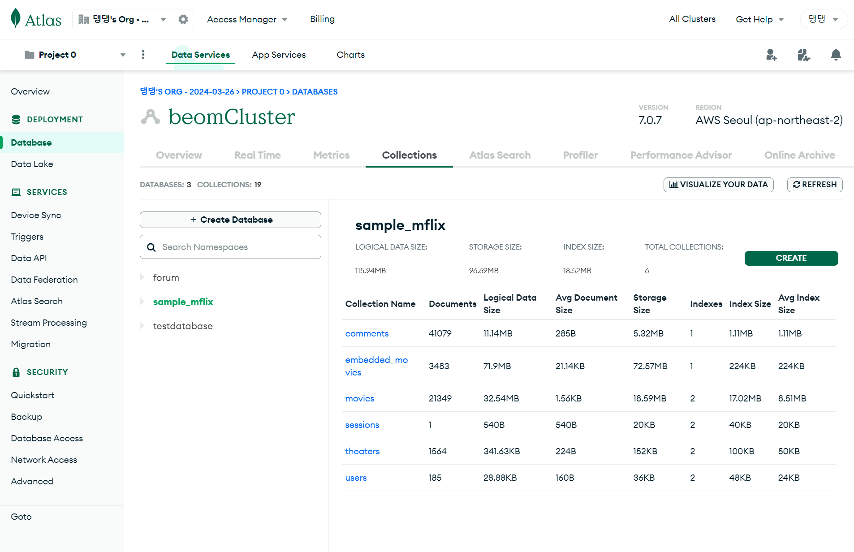Open Data Federation in sidebar
Screen dimensions: 854x552
tap(44, 280)
